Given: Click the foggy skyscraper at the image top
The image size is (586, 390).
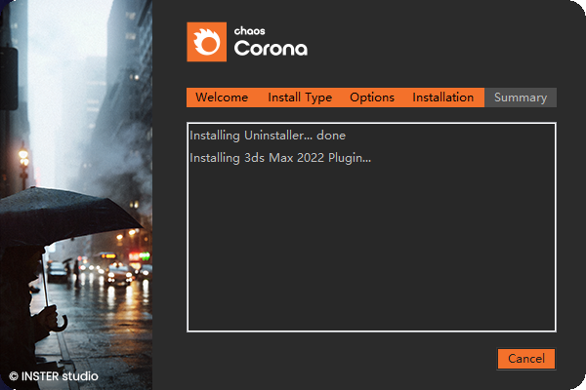Looking at the screenshot, I should pos(122,58).
